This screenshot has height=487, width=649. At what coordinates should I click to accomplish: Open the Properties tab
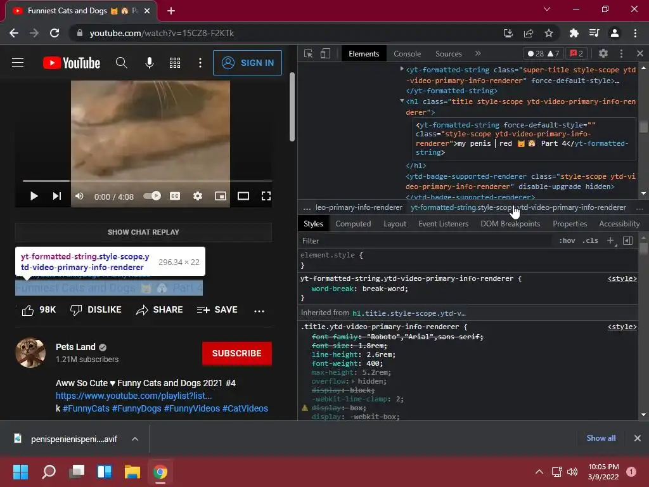pos(570,224)
